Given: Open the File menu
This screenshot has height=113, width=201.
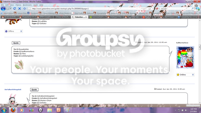Looking at the screenshot, I should [x=2, y=5].
